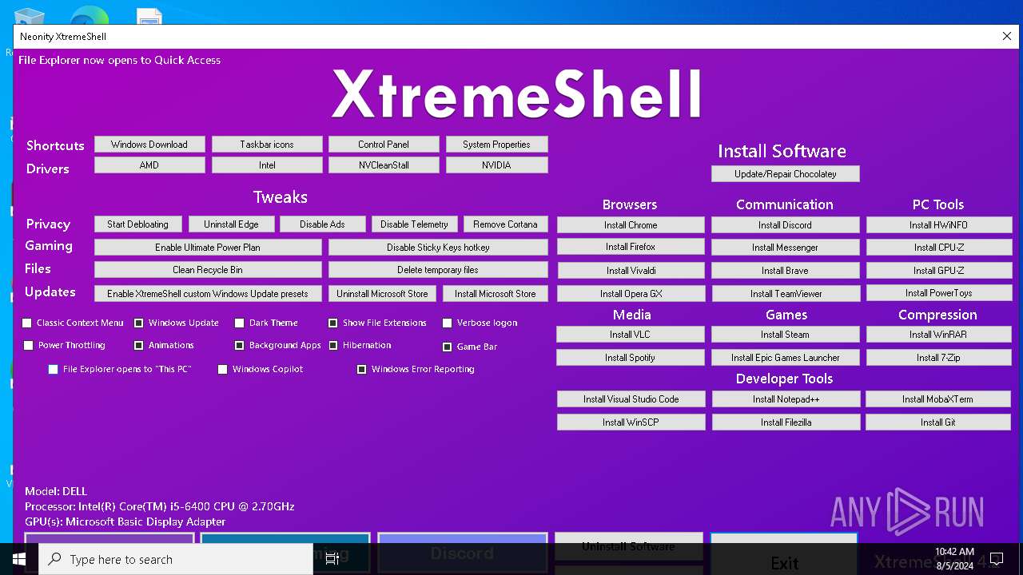Click Start Debloating button
Screen dimensions: 1023x575
coord(137,224)
